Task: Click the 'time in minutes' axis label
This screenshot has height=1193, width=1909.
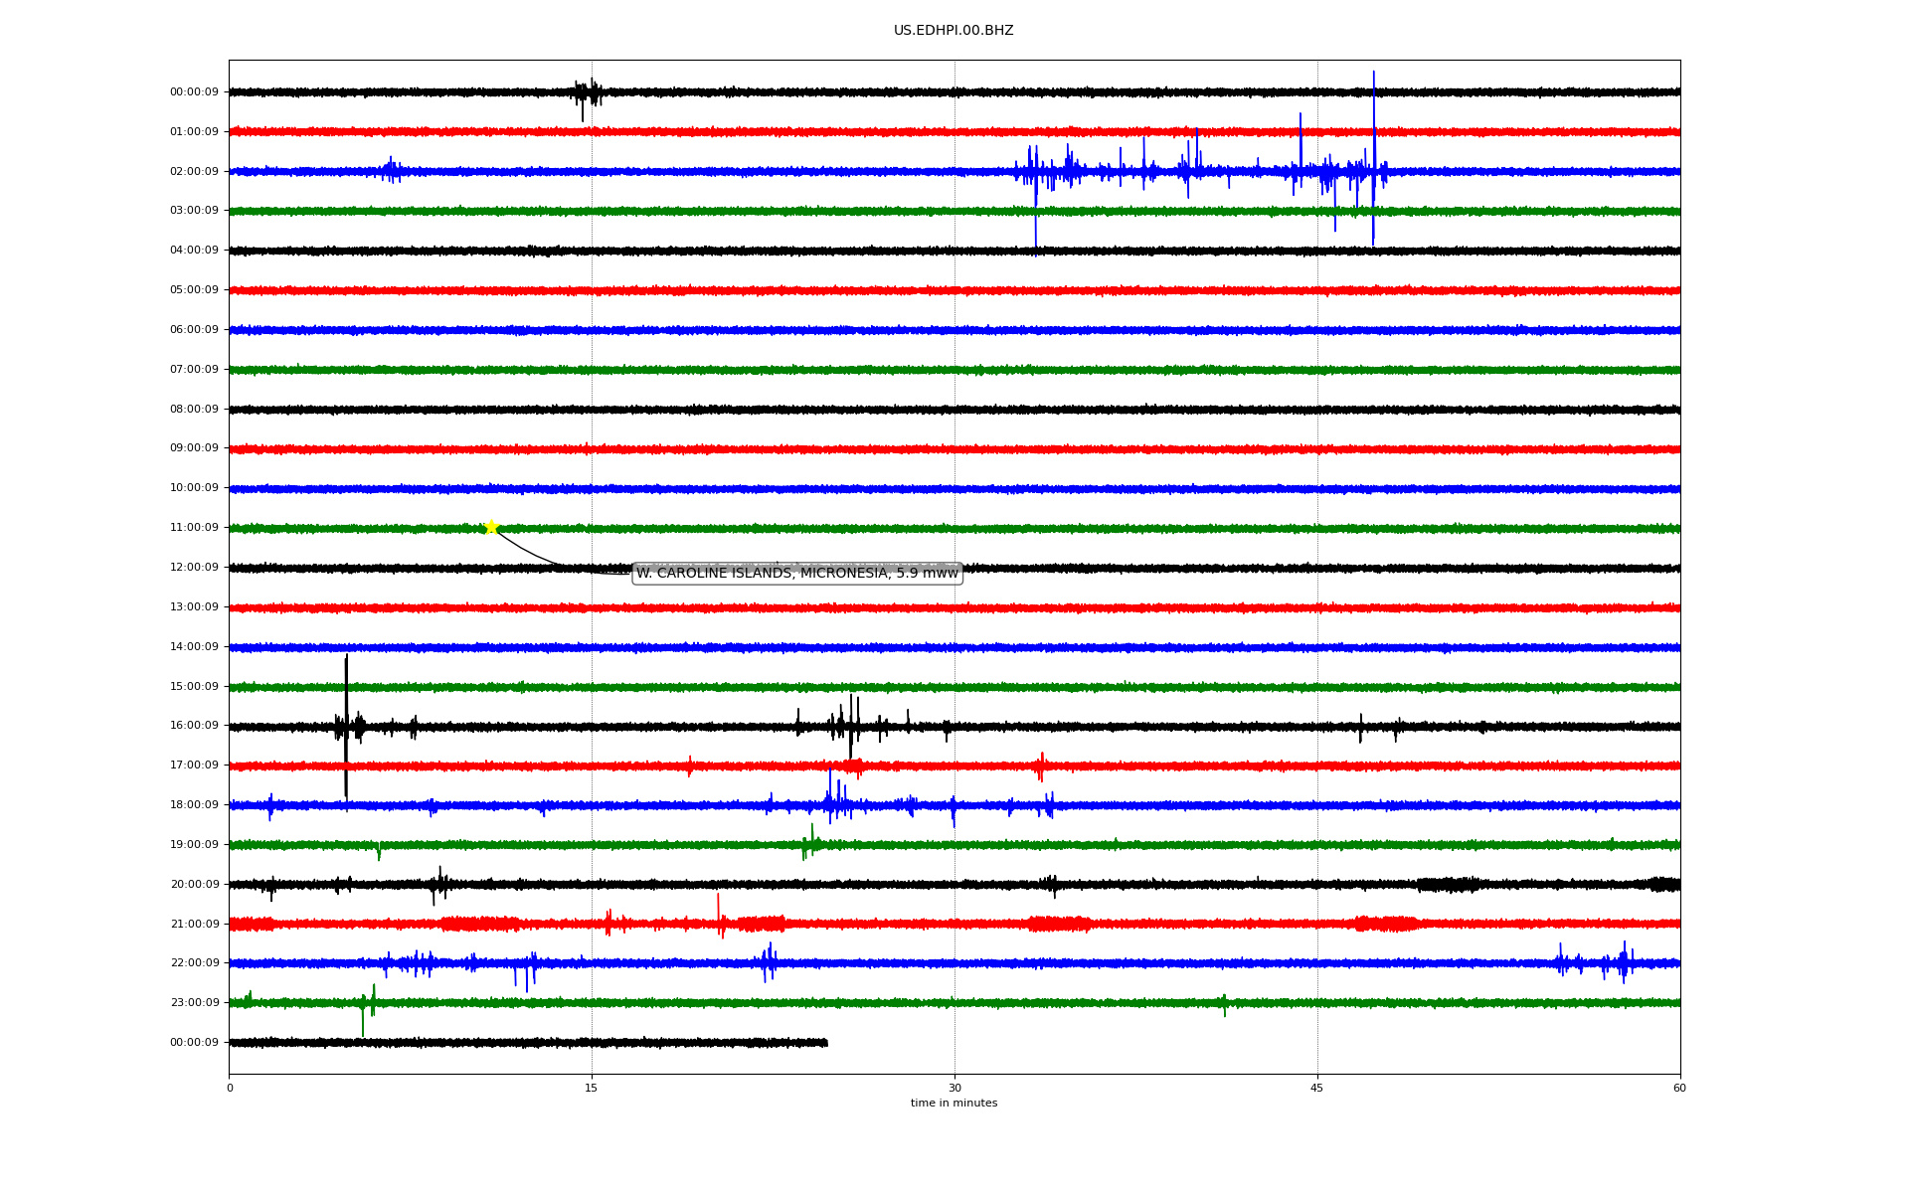Action: pyautogui.click(x=954, y=1104)
